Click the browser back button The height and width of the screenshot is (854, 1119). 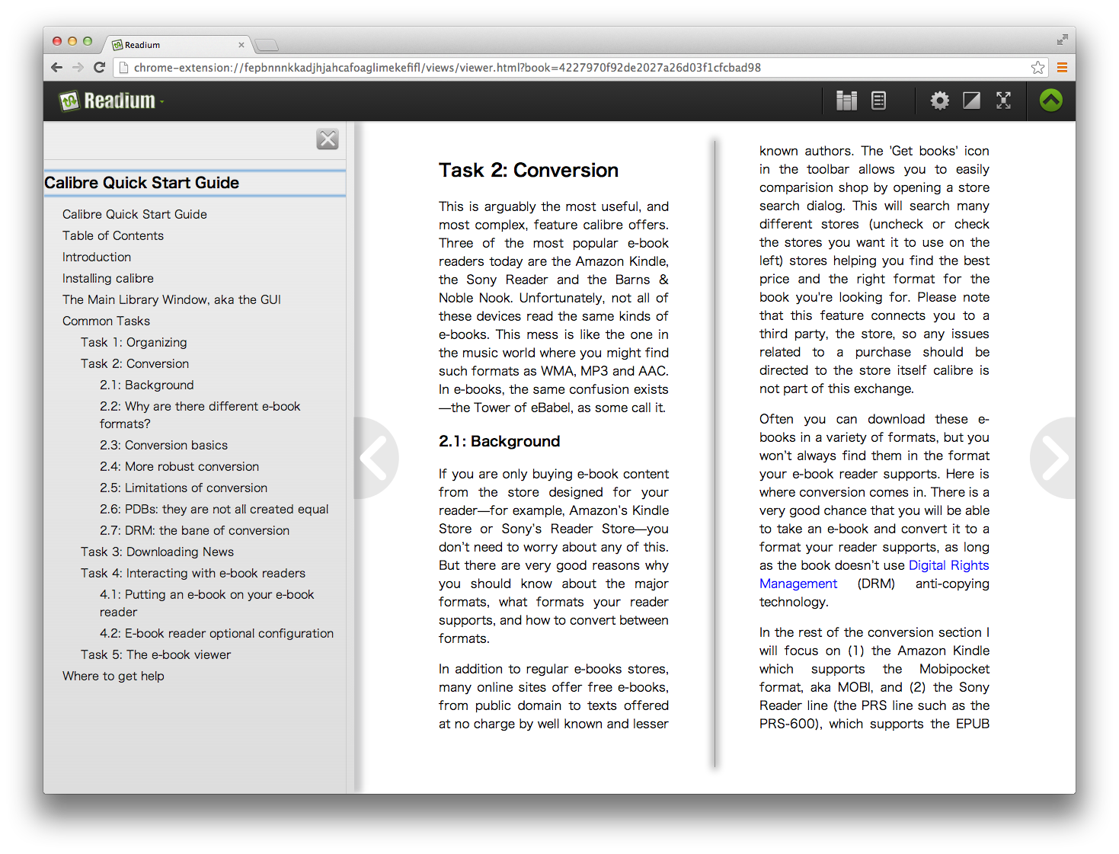[56, 67]
